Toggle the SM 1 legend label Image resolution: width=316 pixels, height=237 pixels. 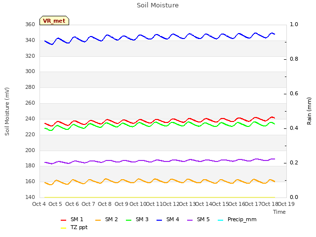(77, 219)
